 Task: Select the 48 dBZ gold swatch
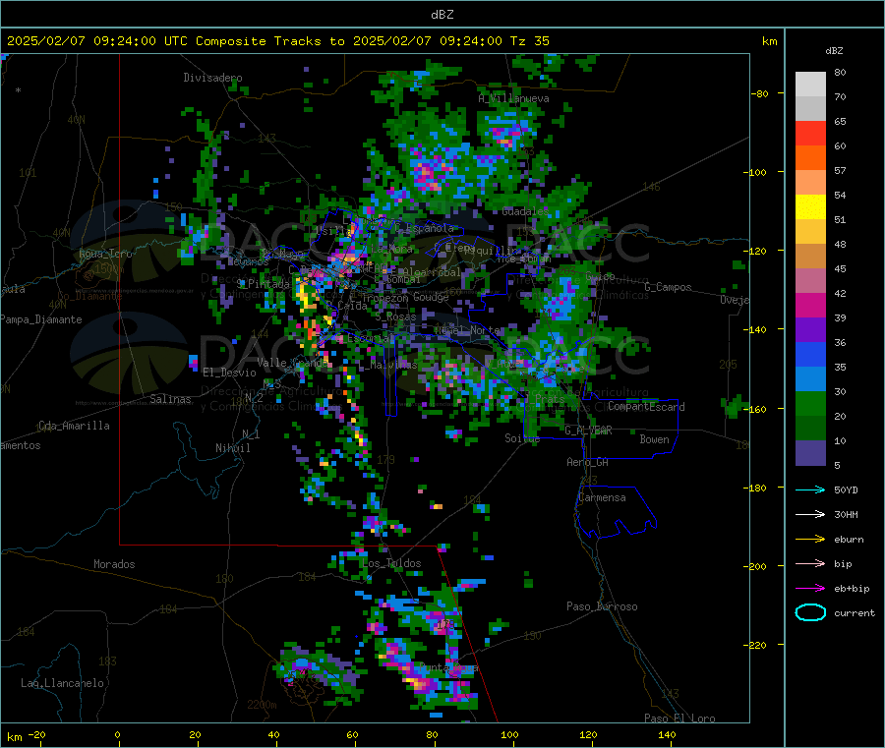tap(810, 231)
